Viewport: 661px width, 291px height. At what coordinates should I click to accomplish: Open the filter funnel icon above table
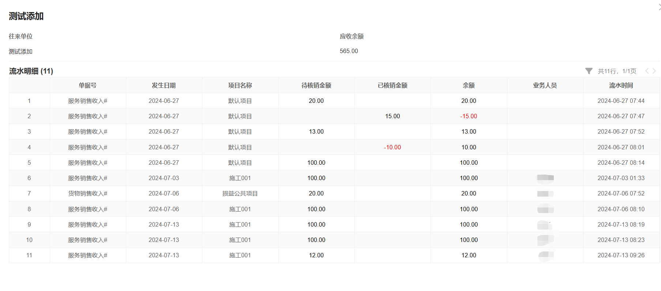click(x=589, y=71)
